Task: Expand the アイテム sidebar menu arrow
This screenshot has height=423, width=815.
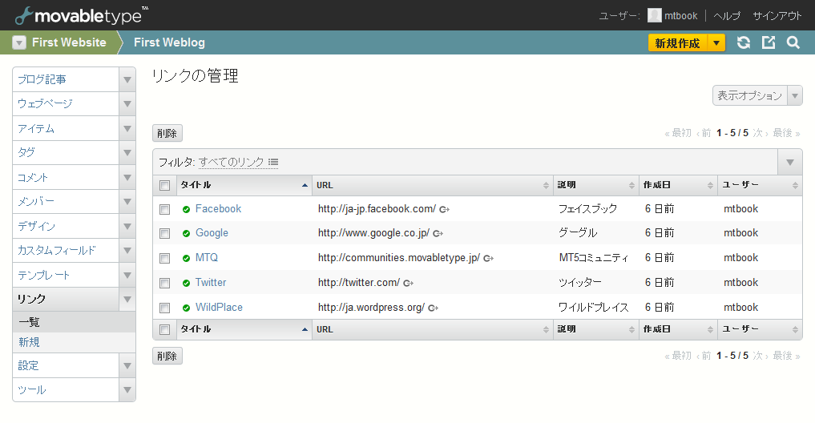Action: click(x=127, y=128)
